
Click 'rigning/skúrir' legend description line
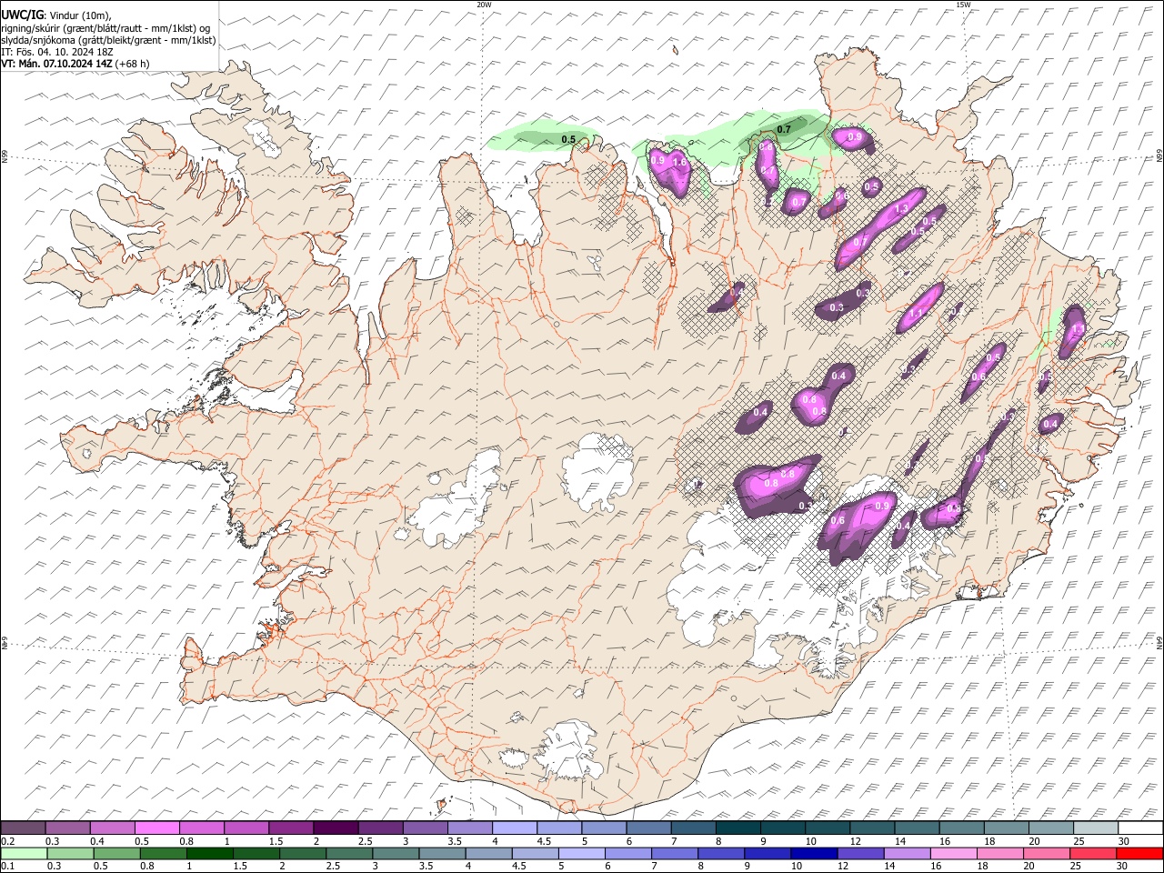click(105, 28)
